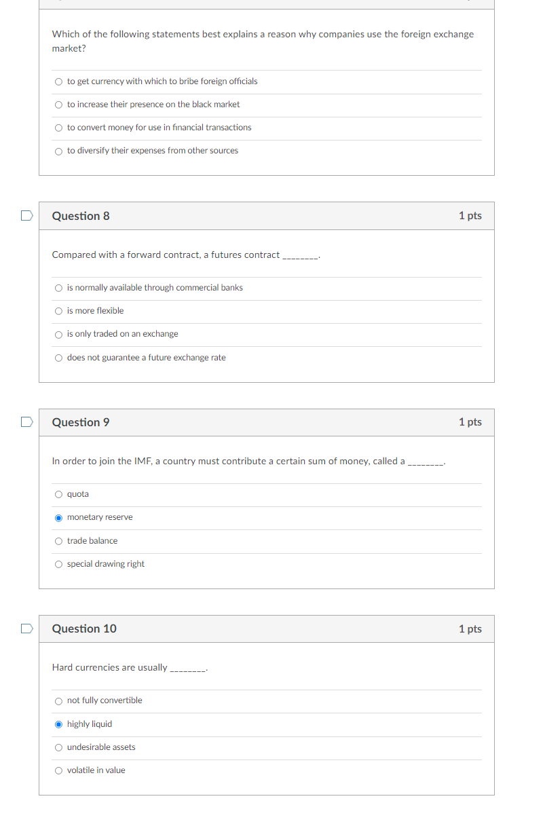545x824 pixels.
Task: Choose the 'is more flexible' answer
Action: pos(59,312)
